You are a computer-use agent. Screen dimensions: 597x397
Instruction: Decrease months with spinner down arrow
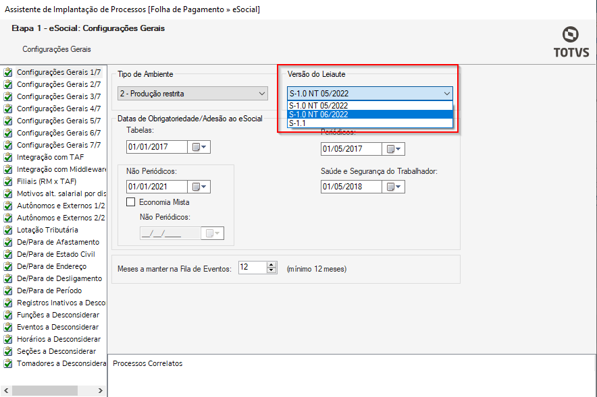click(271, 270)
